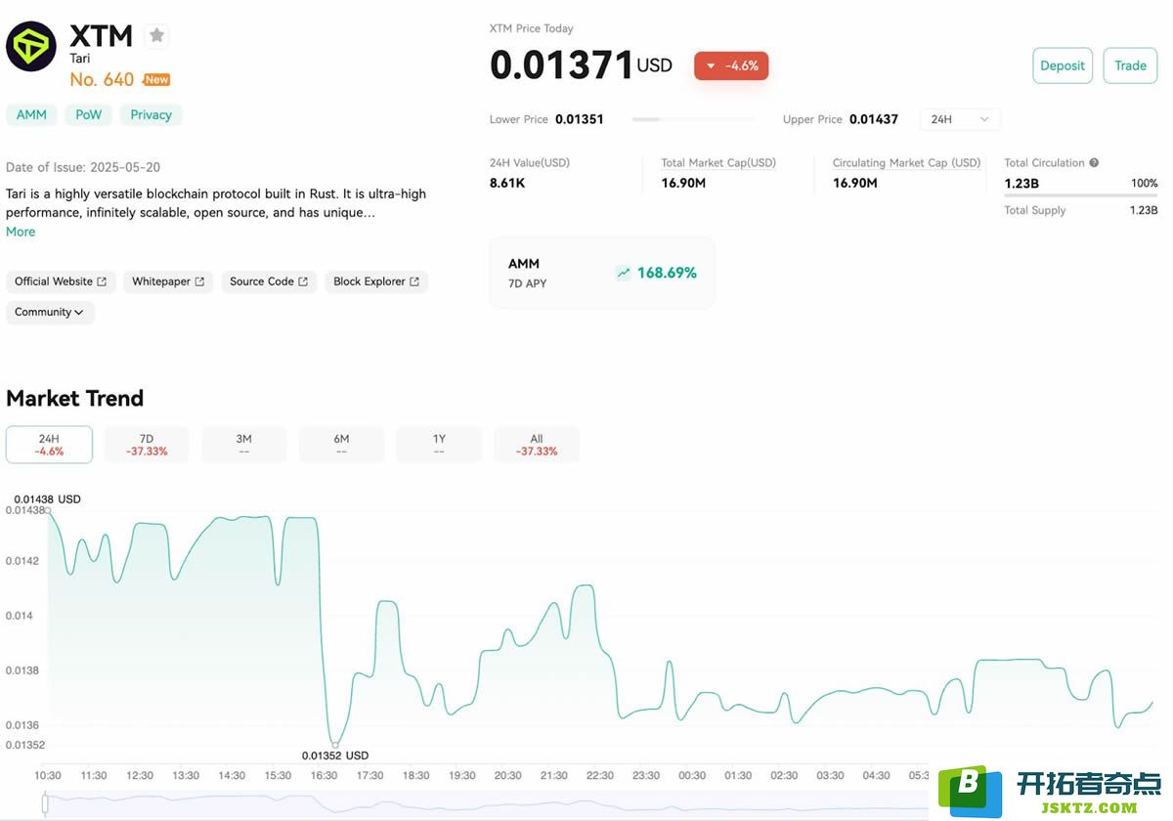This screenshot has height=821, width=1173.
Task: Select the AMM tag under the coin name
Action: point(32,115)
